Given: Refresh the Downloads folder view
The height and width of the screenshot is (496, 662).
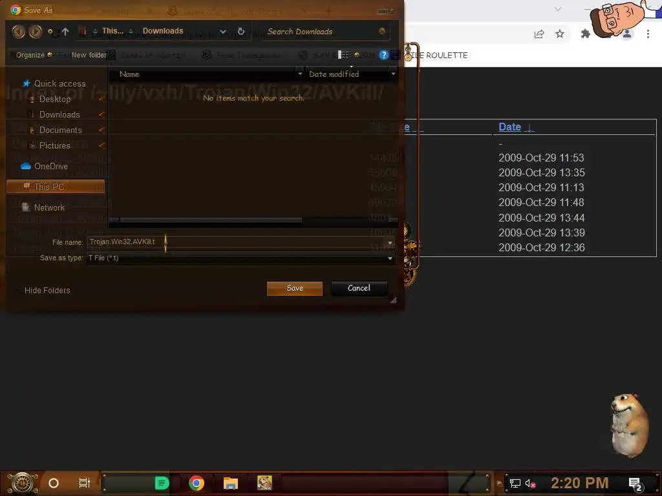Looking at the screenshot, I should coord(241,31).
